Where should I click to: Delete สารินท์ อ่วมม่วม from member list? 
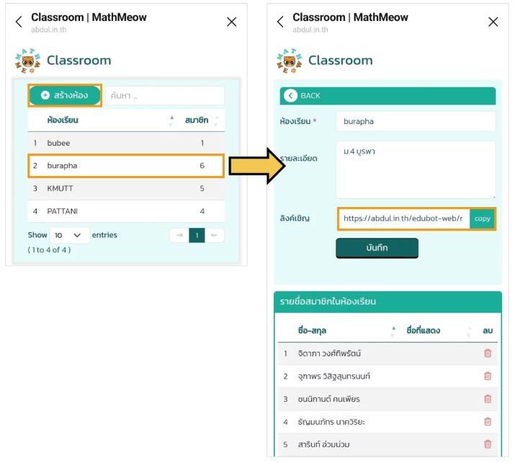pos(488,444)
